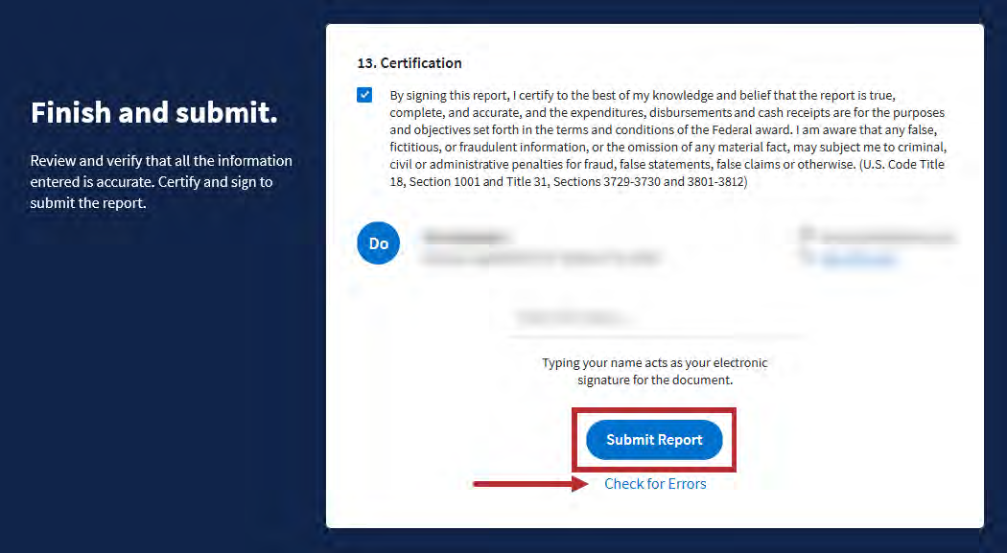Image resolution: width=1007 pixels, height=553 pixels.
Task: Click the blurred signer name next to avatar
Action: coord(466,236)
